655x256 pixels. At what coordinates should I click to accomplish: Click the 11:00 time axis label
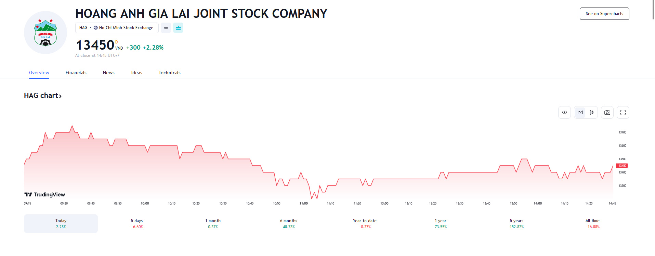[303, 203]
